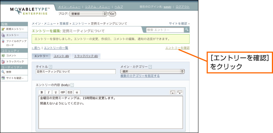This screenshot has height=133, width=273.
Task: Click メイン・メニュー in the breadcrumb
Action: (44, 24)
